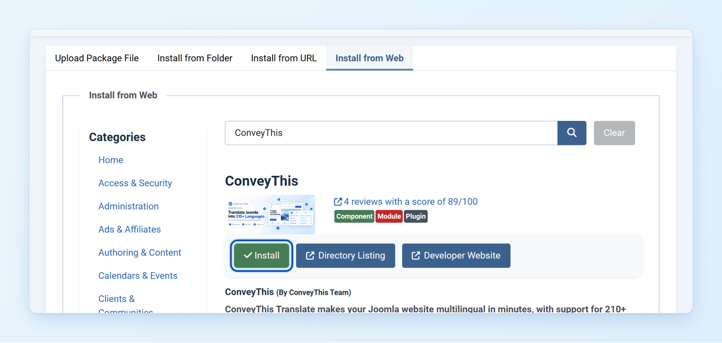722x343 pixels.
Task: Click the green Component tag
Action: (x=354, y=216)
